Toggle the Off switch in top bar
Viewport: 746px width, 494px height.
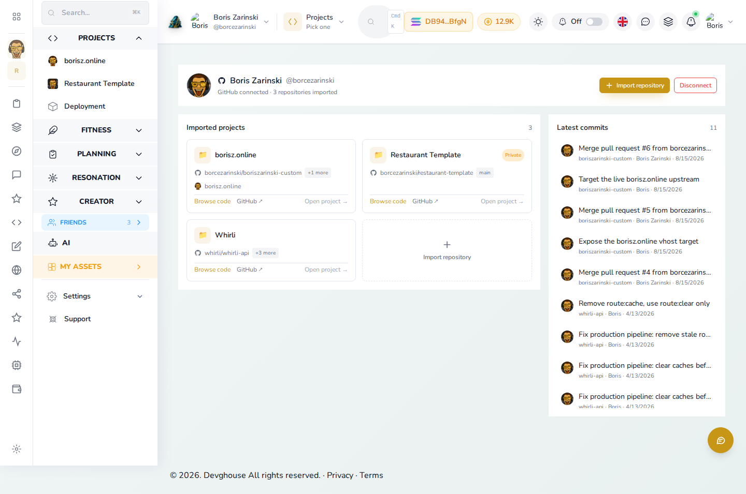(594, 22)
